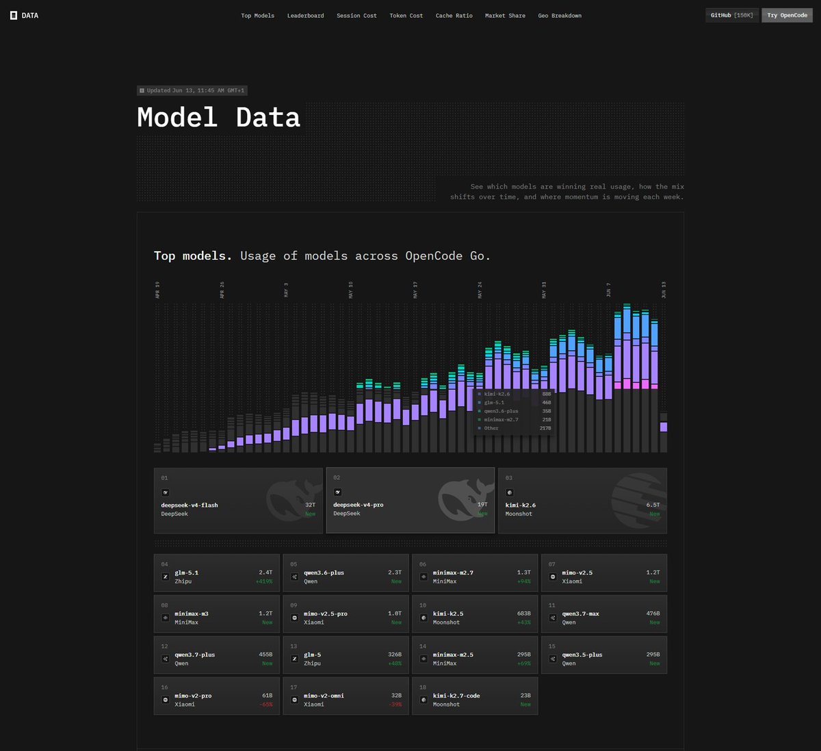Image resolution: width=821 pixels, height=751 pixels.
Task: Open the GitHub [150K] button
Action: [x=732, y=15]
